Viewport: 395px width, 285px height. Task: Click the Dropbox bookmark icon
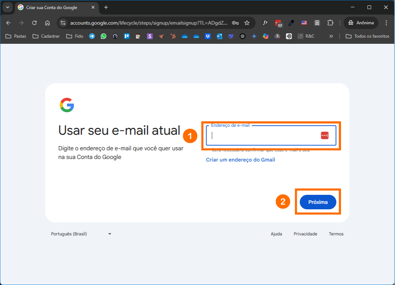(x=208, y=36)
